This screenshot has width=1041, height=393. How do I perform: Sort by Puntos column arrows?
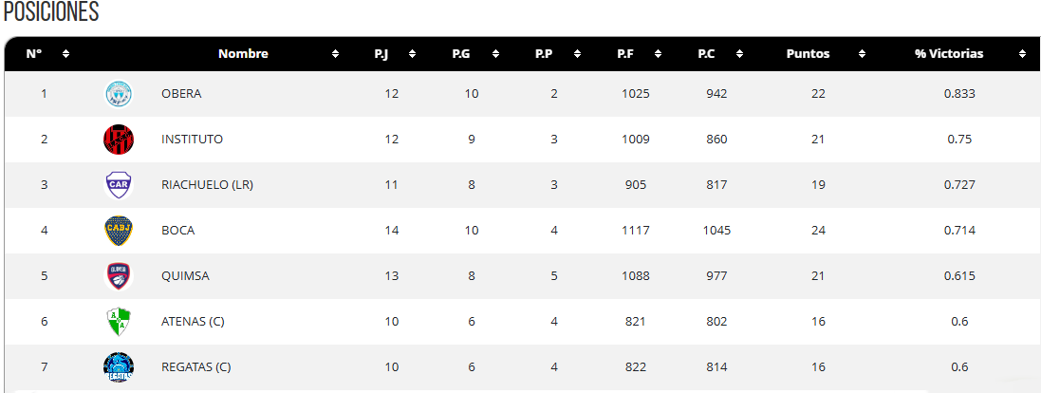pos(862,54)
